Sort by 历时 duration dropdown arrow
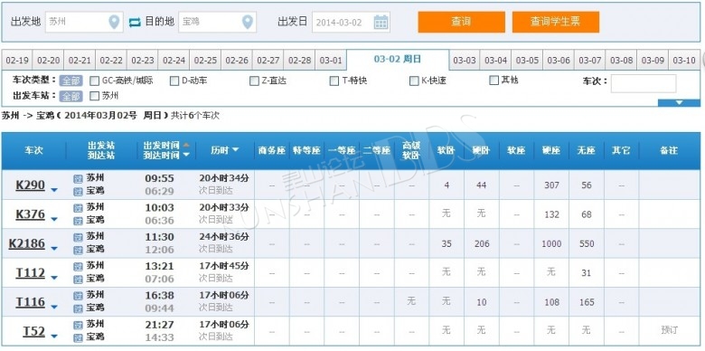The image size is (705, 351). tap(235, 150)
